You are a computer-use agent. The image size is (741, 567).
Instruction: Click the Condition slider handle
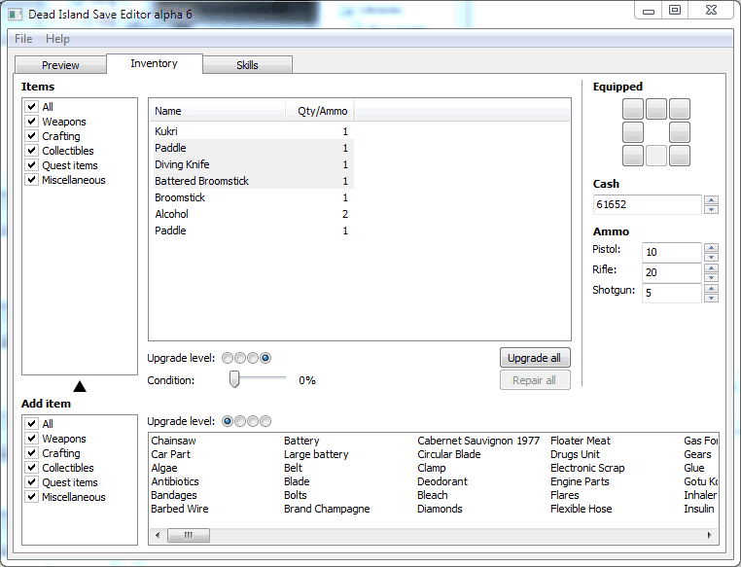click(234, 379)
